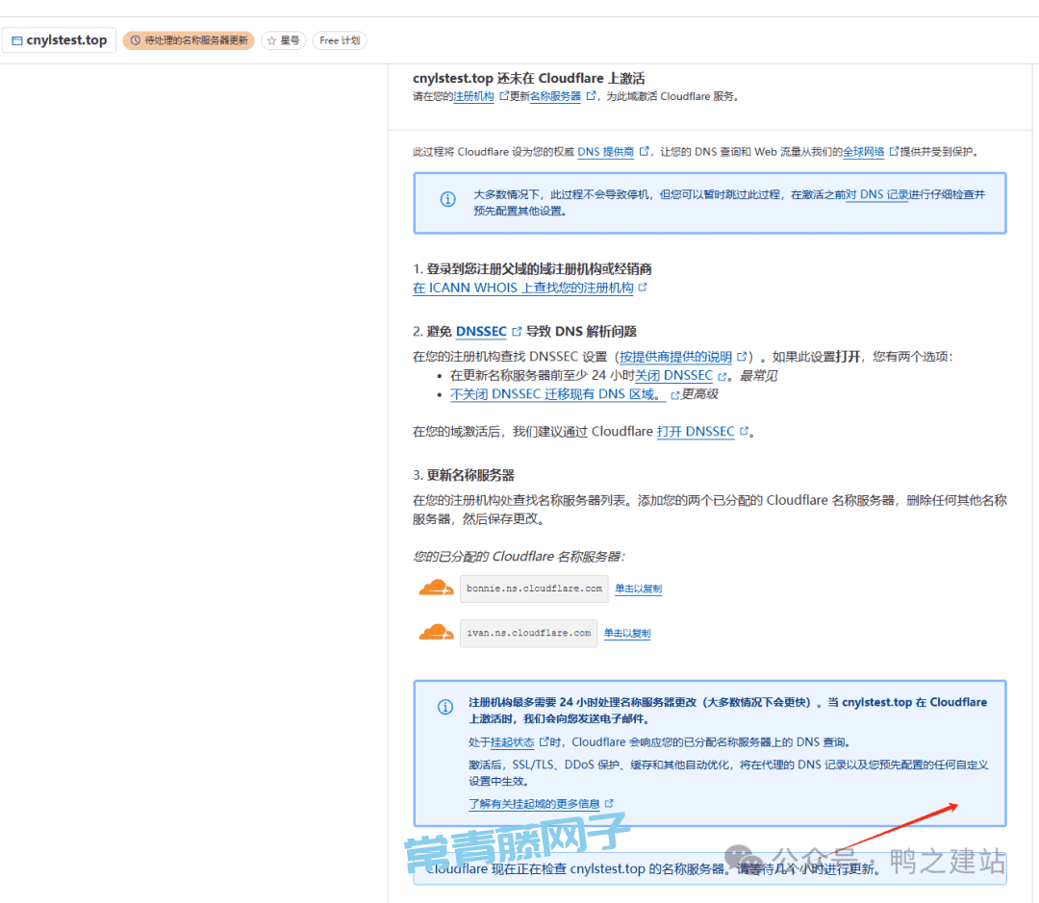Click external icon after 按提供商提供的说明
The image size is (1039, 903).
point(742,357)
